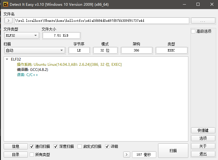Close the Detect It Easy window
Screen dimensions: 218x160
coord(212,4)
